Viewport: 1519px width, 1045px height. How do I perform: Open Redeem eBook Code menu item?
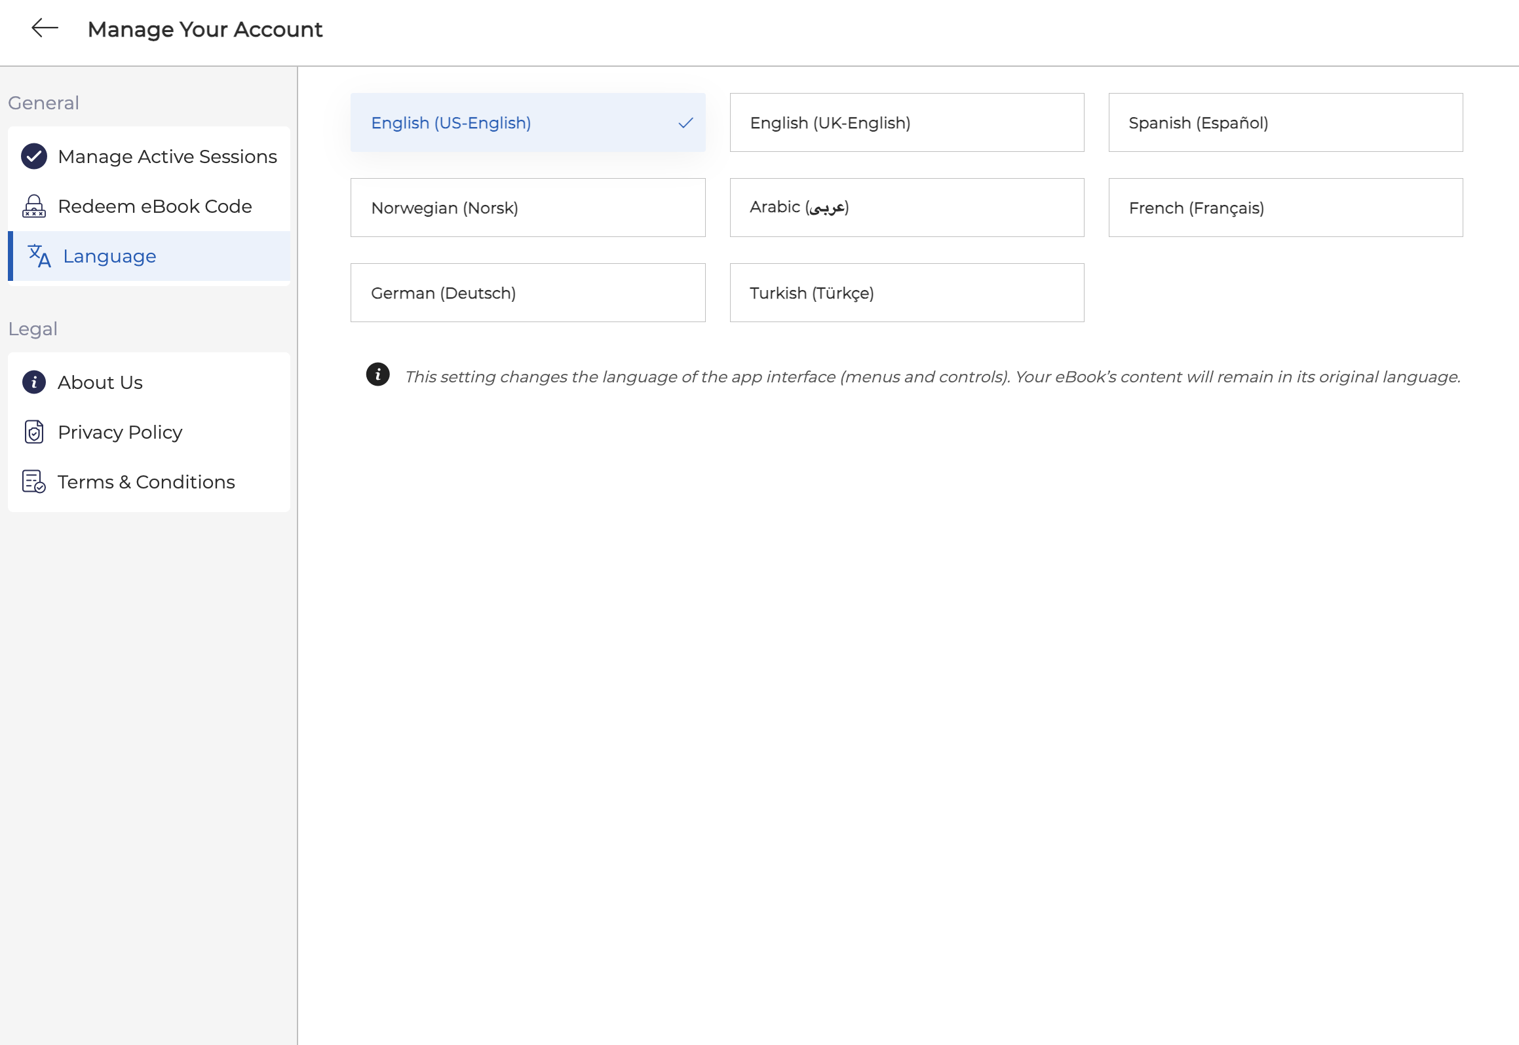click(155, 206)
